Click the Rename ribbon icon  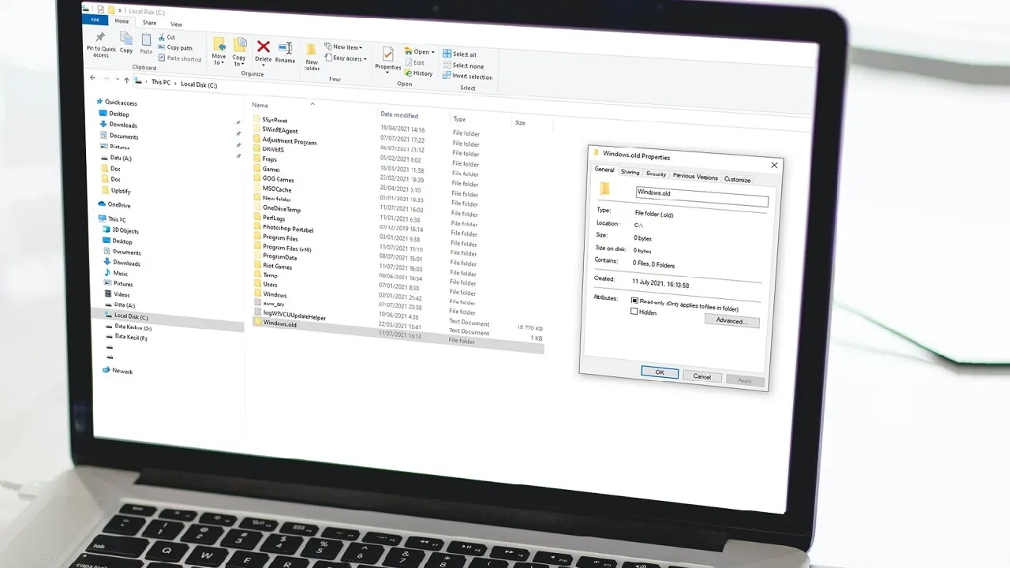coord(286,49)
